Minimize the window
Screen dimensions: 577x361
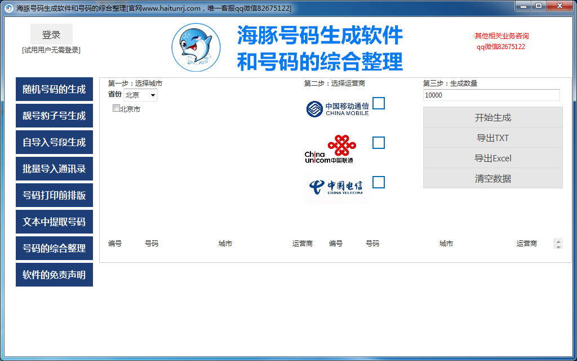coord(523,6)
